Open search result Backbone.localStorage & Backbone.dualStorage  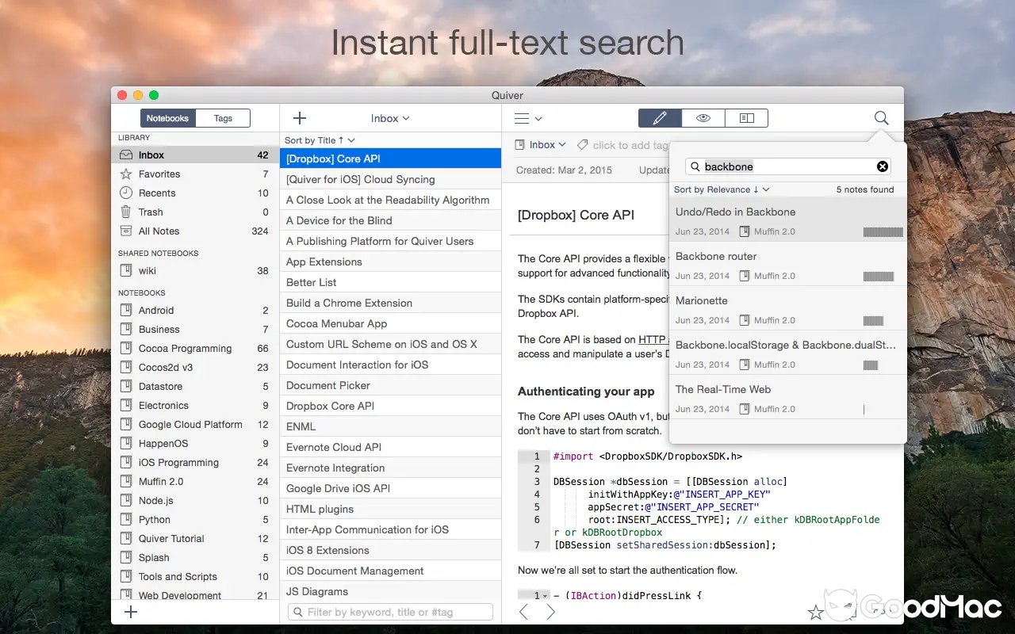pos(788,353)
